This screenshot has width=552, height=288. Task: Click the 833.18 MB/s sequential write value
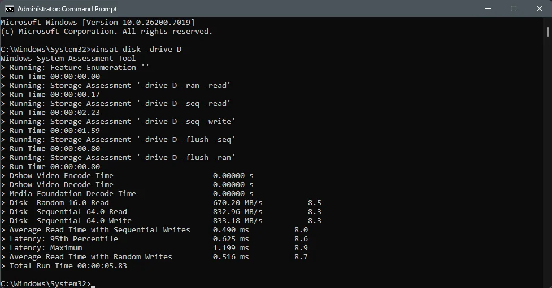pyautogui.click(x=238, y=221)
